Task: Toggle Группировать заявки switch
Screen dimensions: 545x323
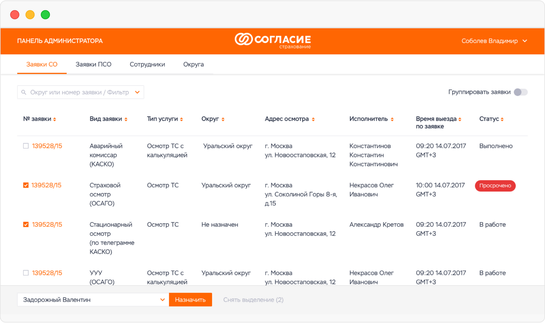Action: tap(521, 92)
